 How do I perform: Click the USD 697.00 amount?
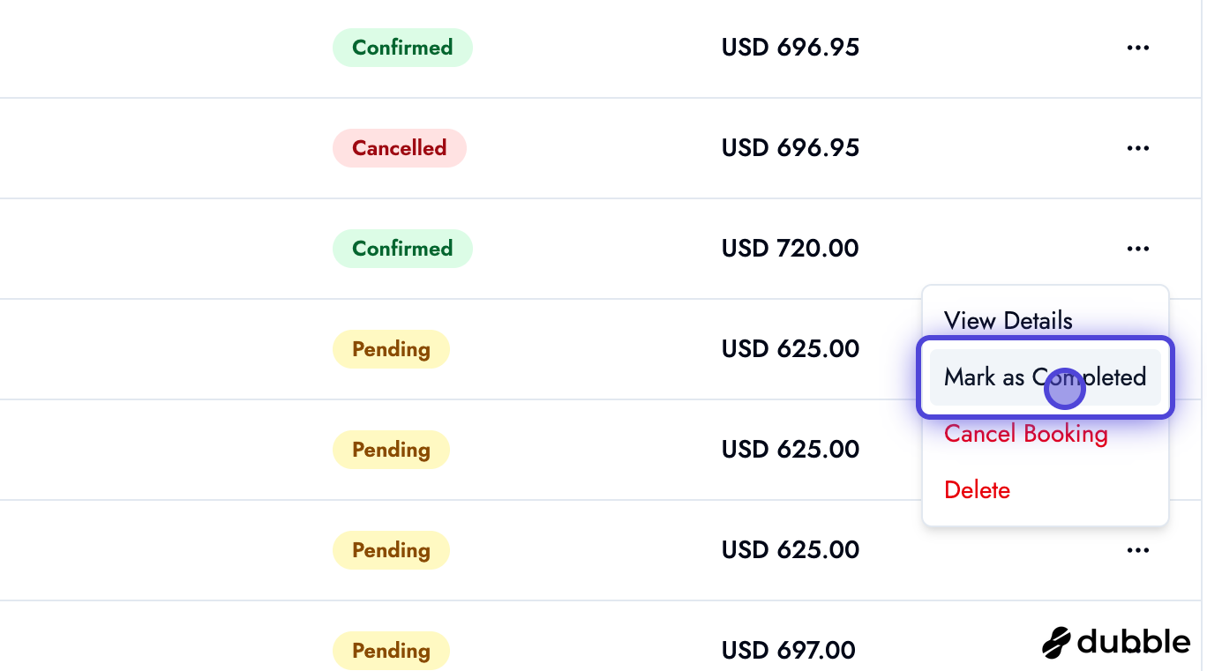(x=788, y=651)
